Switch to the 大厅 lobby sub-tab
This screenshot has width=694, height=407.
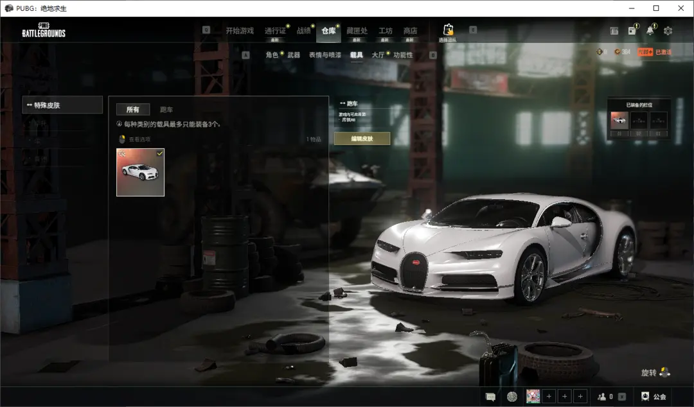[x=378, y=55]
